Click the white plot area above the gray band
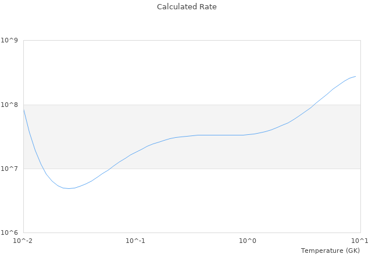Image resolution: width=372 pixels, height=279 pixels. point(174,70)
